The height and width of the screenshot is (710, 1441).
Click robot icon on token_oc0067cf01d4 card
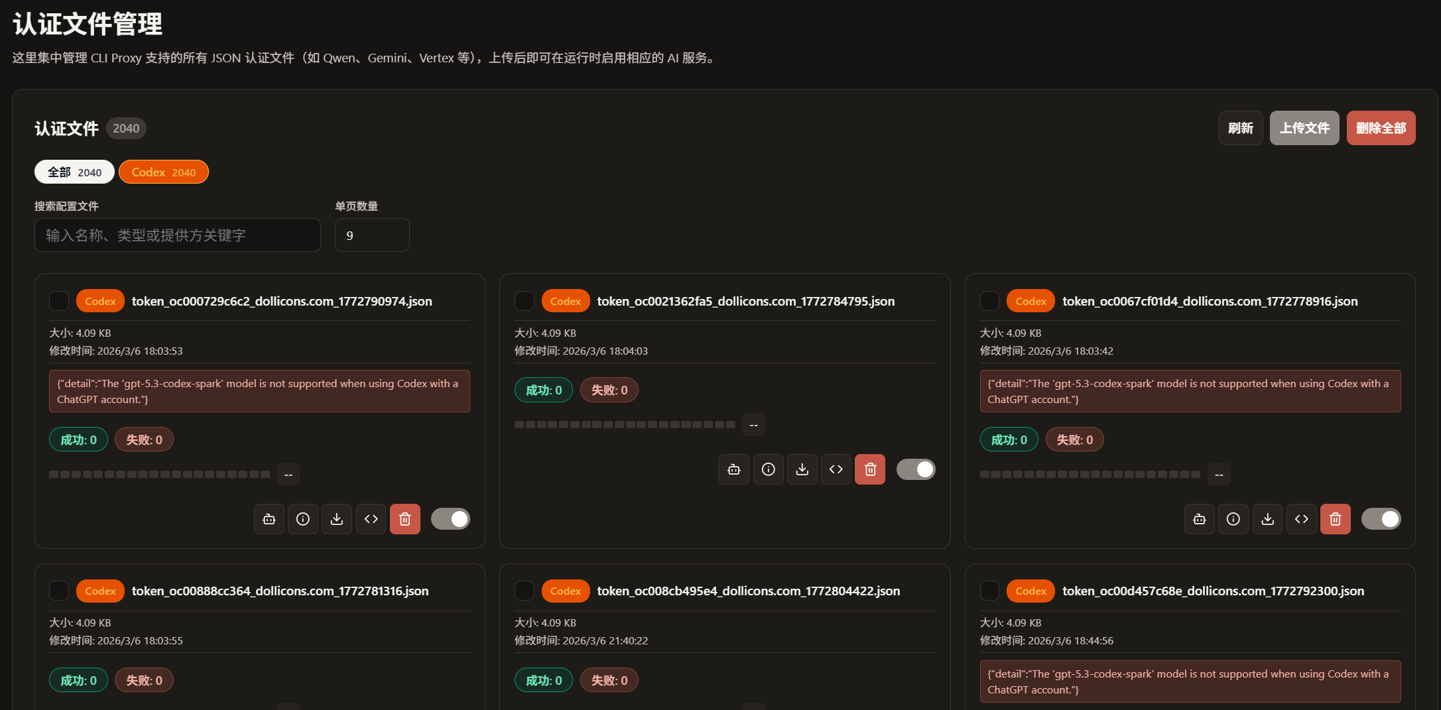coord(1200,519)
